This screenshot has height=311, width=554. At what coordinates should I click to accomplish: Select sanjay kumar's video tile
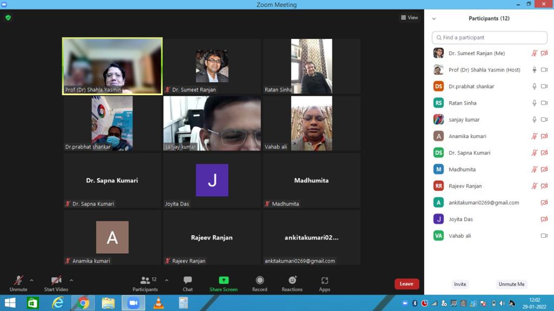pos(212,123)
